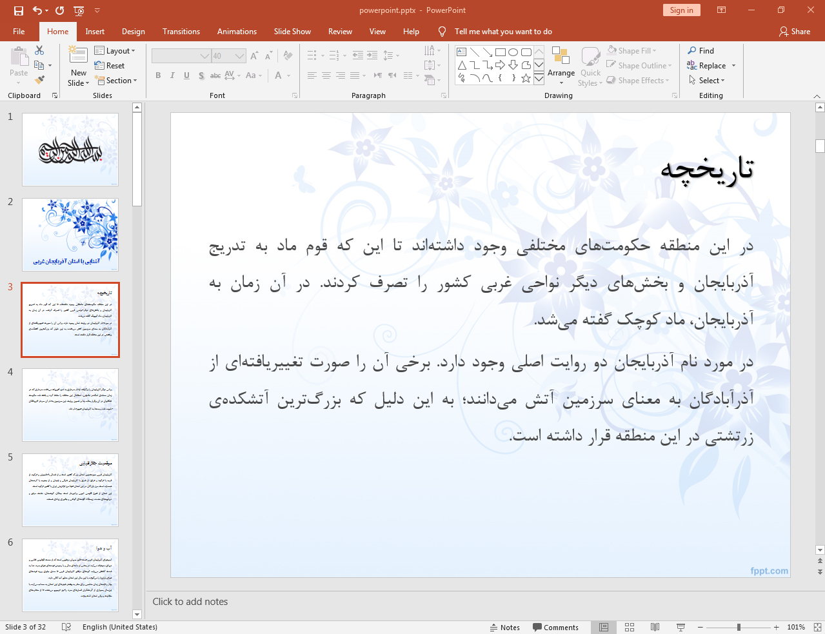Viewport: 825px width, 634px height.
Task: Switch to the Animations tab
Action: pyautogui.click(x=237, y=32)
